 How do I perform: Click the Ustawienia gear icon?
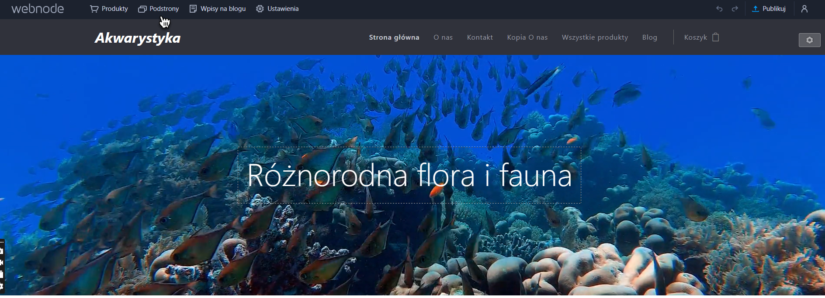[260, 9]
